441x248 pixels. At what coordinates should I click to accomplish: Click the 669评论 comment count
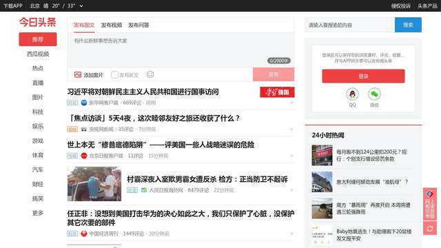pos(132,103)
